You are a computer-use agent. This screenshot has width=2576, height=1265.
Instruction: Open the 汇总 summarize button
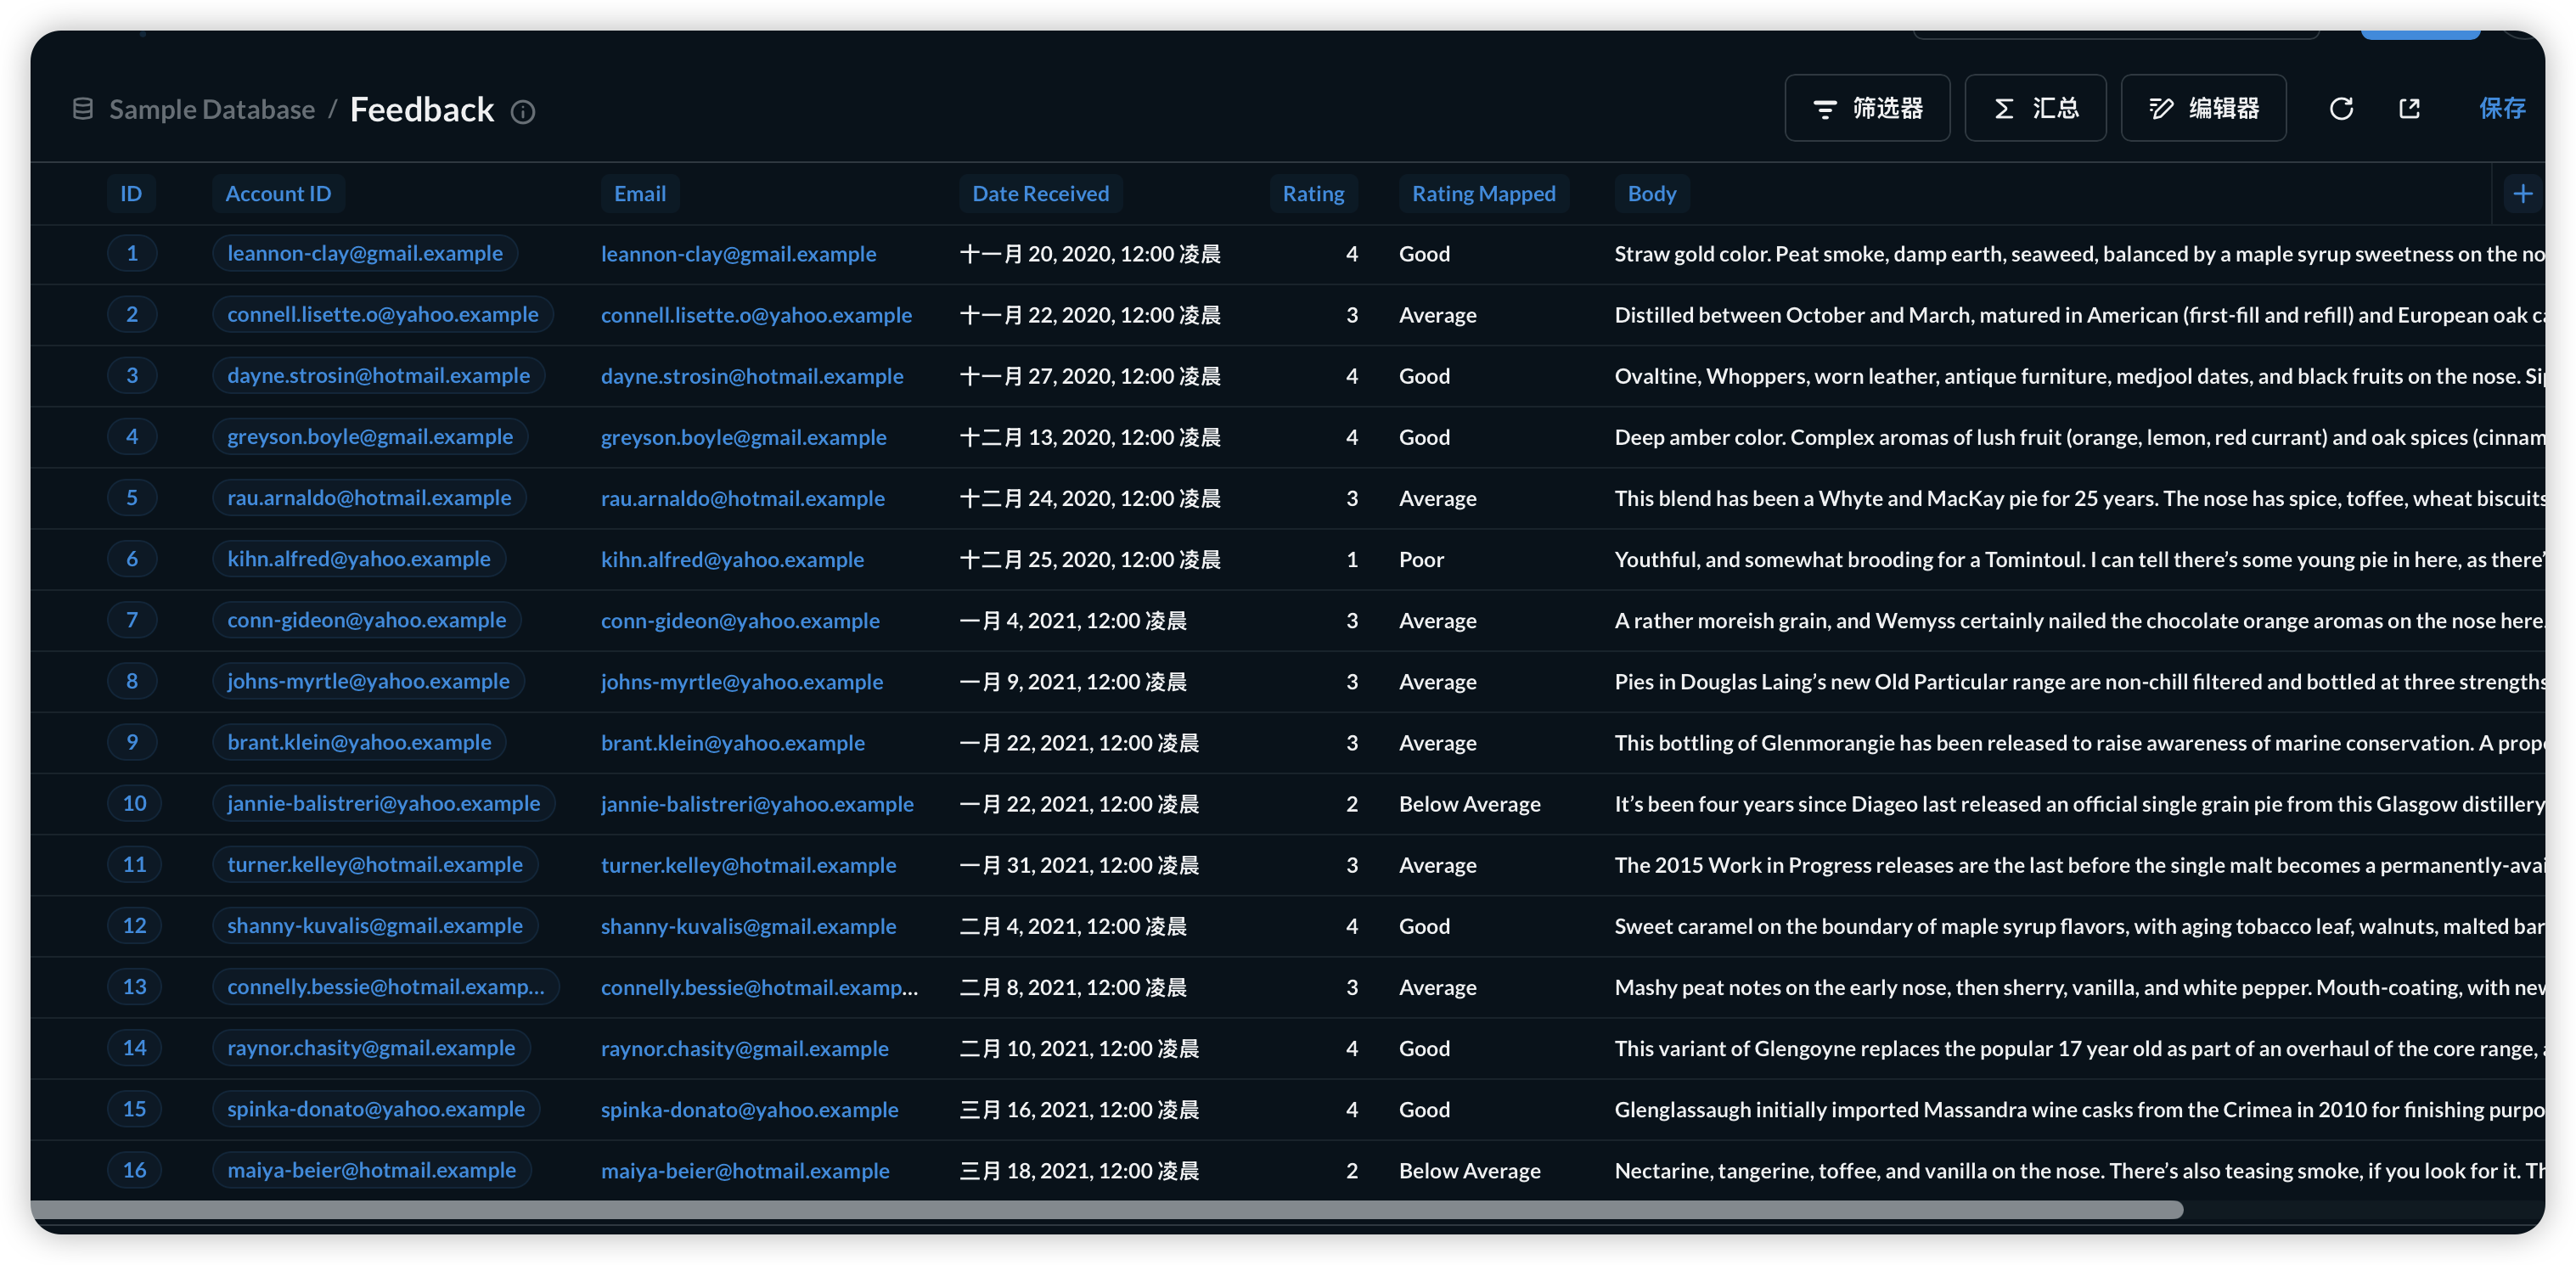pos(2035,108)
